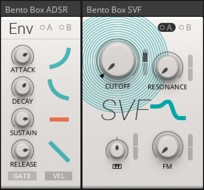Enable output B on the Env module
204x190 pixels.
(65, 27)
